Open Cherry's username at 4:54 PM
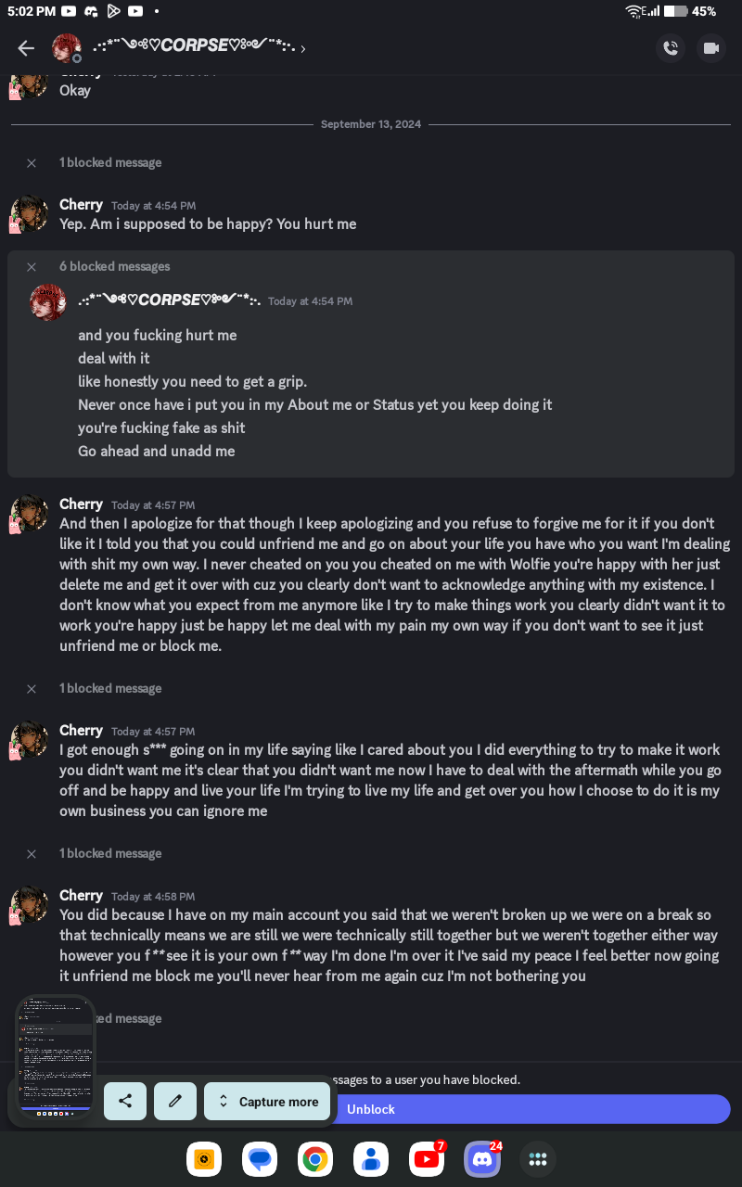742x1187 pixels. [81, 205]
